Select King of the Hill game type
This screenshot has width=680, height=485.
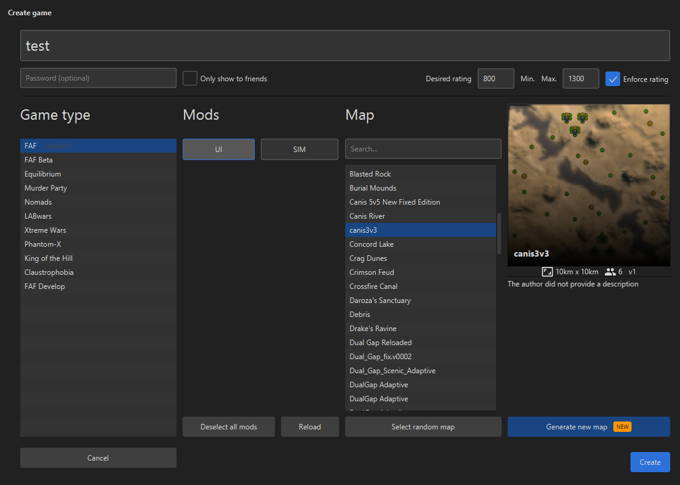tap(98, 258)
